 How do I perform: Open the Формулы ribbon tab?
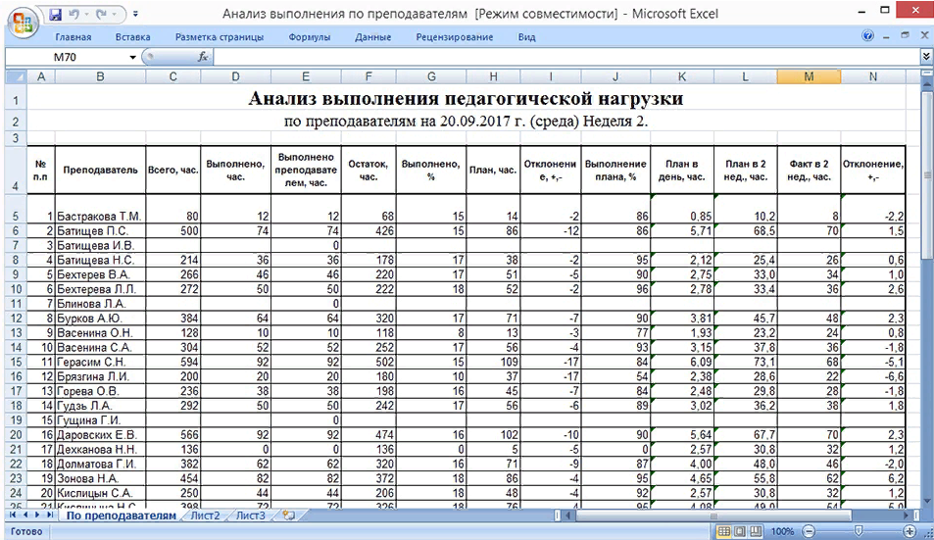coord(309,37)
